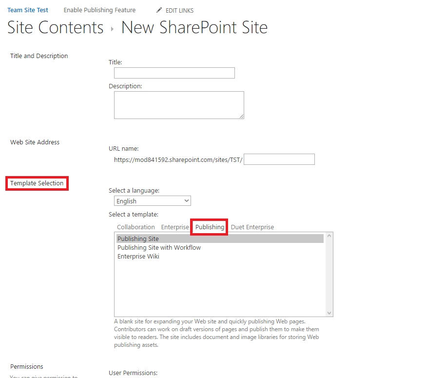425x378 pixels.
Task: Click the Template Selection section label
Action: [37, 183]
